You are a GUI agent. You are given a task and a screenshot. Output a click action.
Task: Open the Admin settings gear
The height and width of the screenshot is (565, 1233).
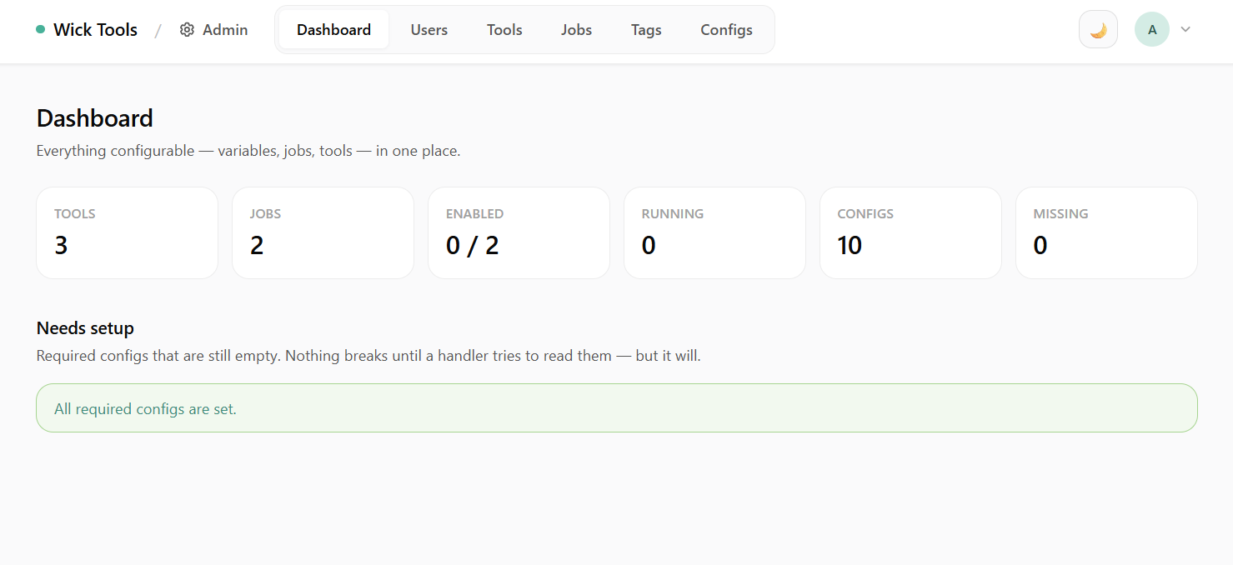pos(187,29)
